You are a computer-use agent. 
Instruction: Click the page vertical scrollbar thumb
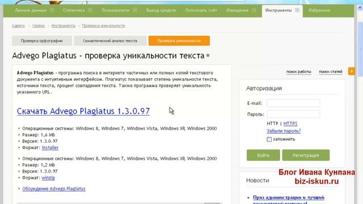[x=360, y=49]
